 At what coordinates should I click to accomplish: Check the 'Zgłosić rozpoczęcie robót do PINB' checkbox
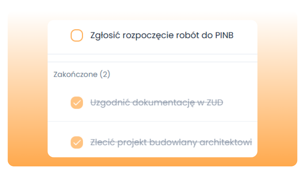tap(77, 36)
